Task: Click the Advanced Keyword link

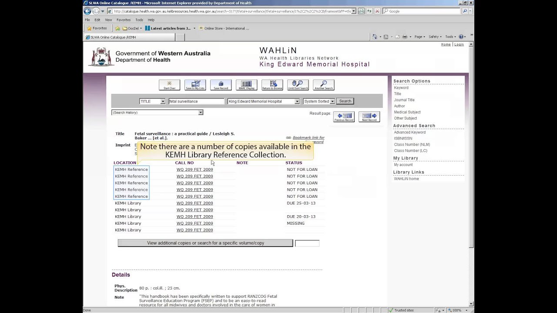Action: (410, 132)
